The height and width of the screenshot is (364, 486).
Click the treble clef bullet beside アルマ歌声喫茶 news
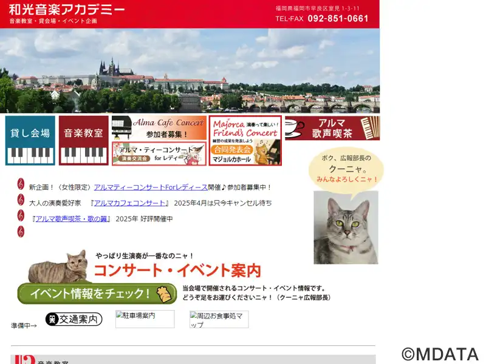click(x=21, y=215)
